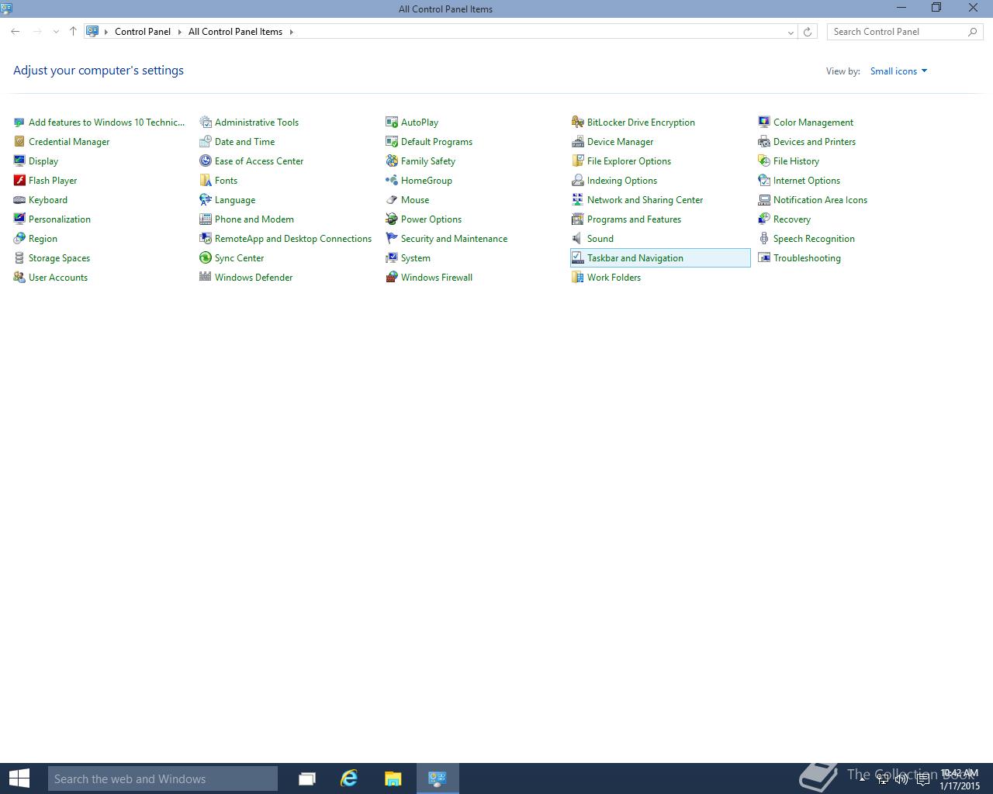The width and height of the screenshot is (993, 794).
Task: Click the Windows Defender icon
Action: 206,277
